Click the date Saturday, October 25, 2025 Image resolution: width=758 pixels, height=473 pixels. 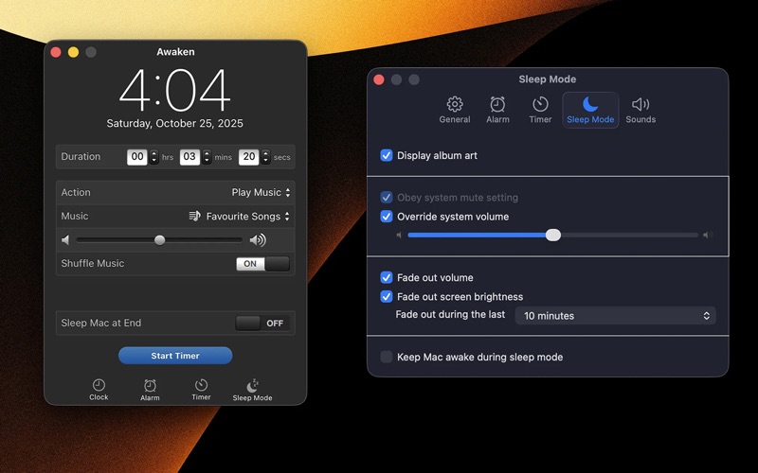[x=175, y=124]
